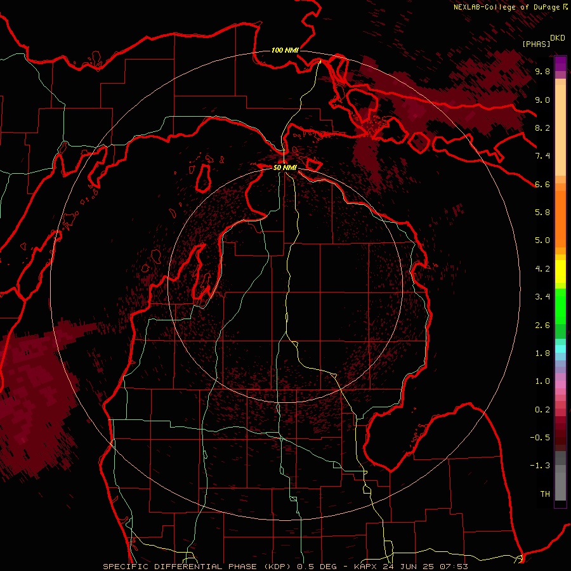
Task: Click the 9.8 value on color scale
Action: point(542,71)
